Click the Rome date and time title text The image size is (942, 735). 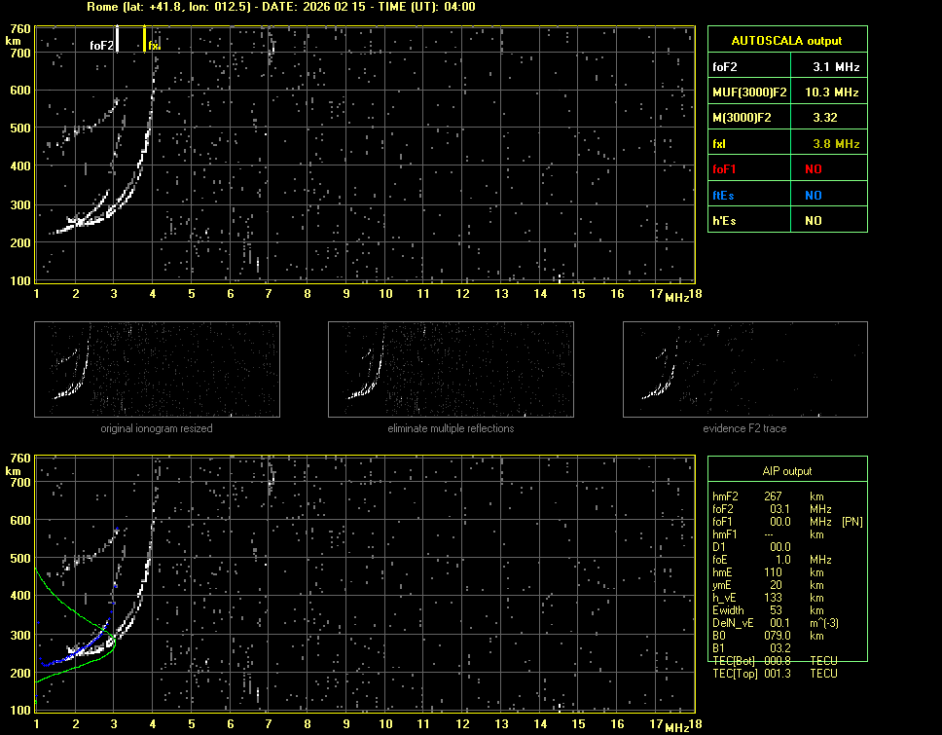pyautogui.click(x=280, y=7)
